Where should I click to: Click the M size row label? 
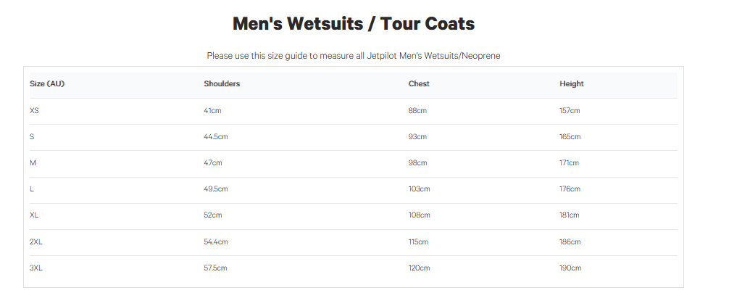tap(33, 163)
